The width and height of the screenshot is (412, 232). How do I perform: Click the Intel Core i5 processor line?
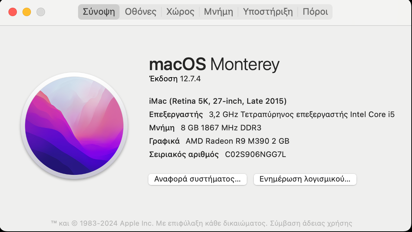coord(272,115)
